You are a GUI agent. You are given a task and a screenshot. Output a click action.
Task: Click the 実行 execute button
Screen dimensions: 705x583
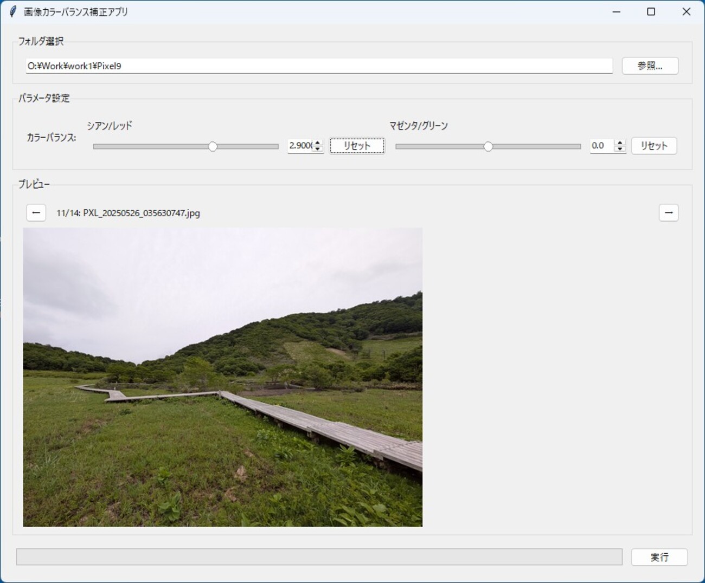click(x=659, y=557)
